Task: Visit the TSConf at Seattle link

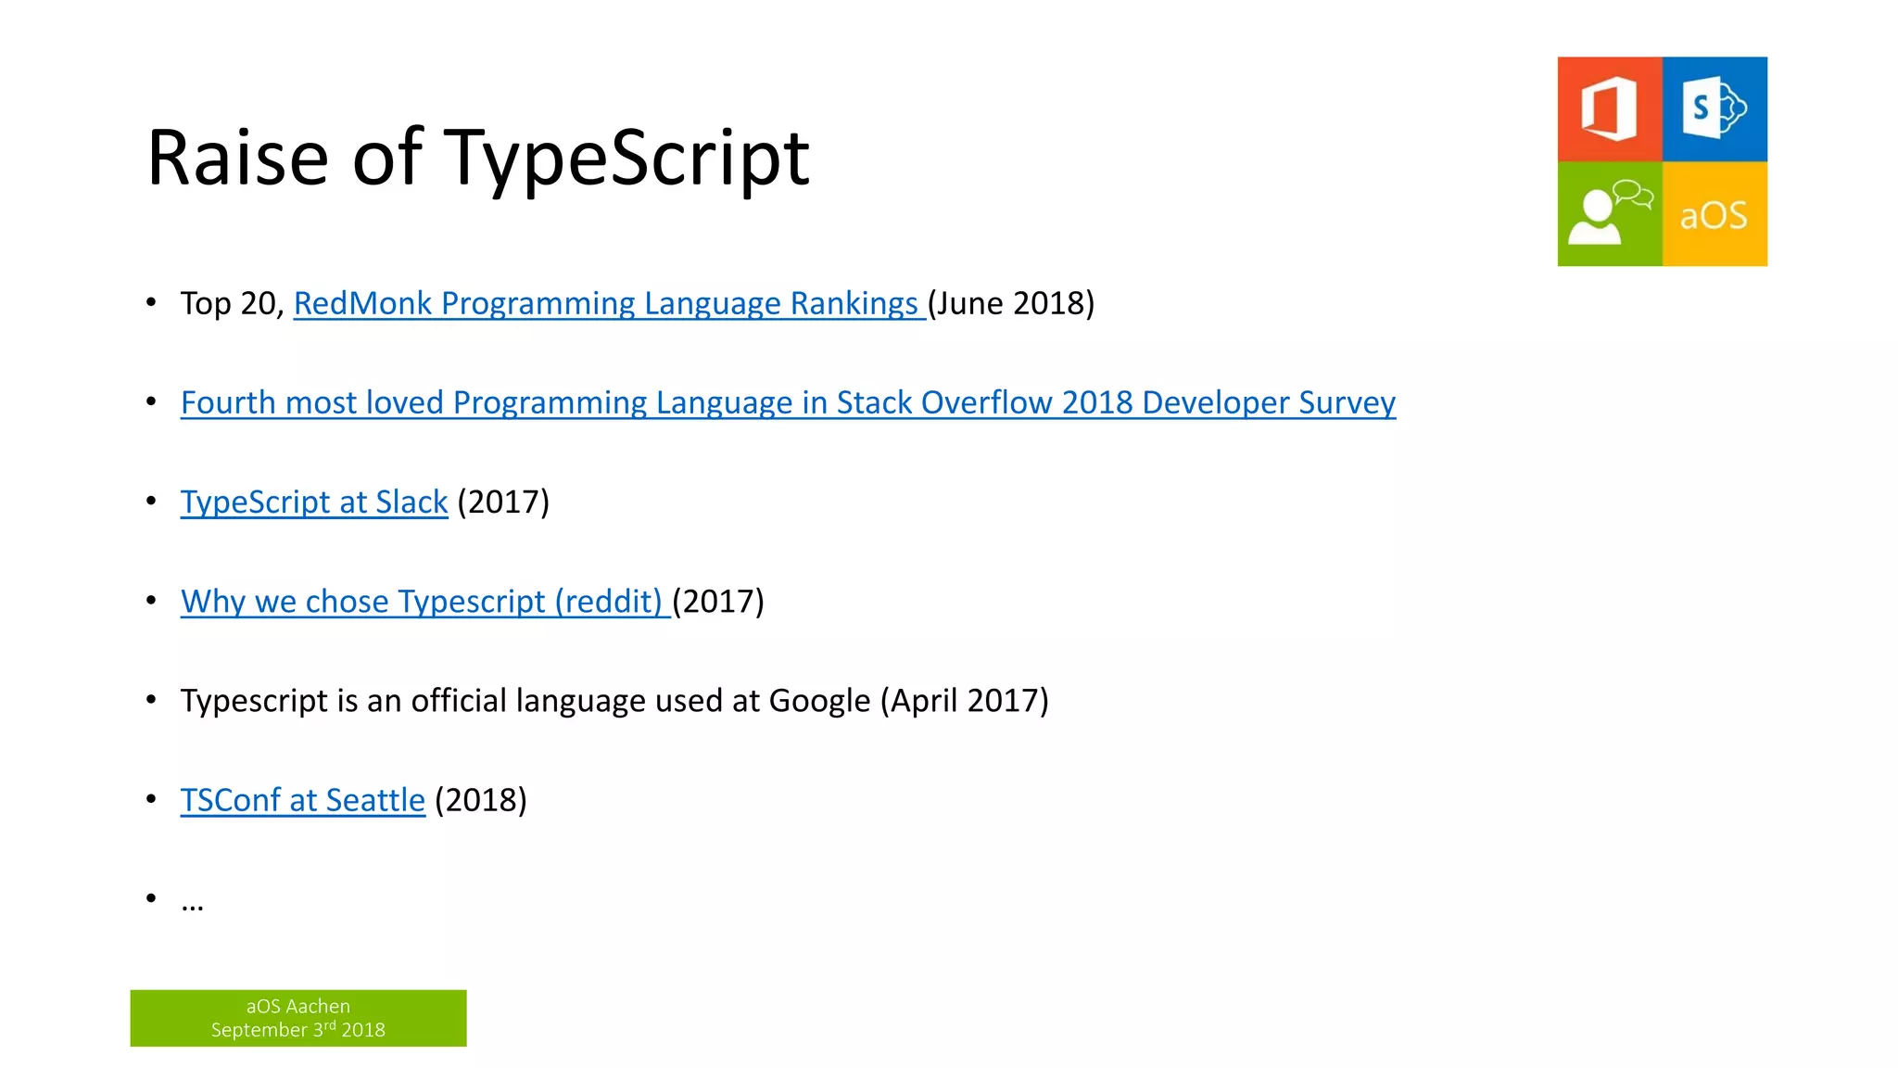Action: click(x=303, y=799)
